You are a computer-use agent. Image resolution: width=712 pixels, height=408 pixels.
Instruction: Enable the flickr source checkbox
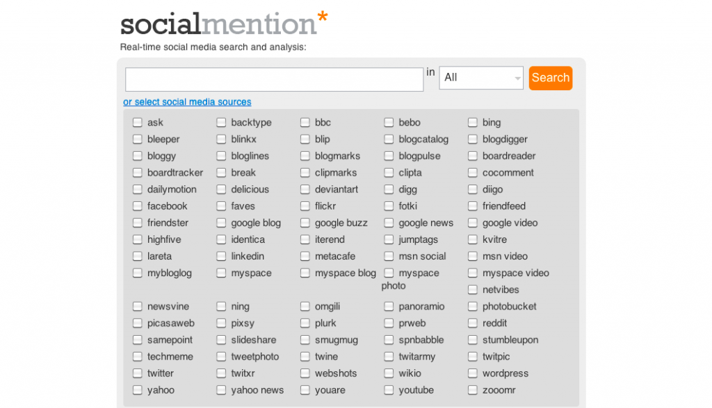(x=305, y=206)
